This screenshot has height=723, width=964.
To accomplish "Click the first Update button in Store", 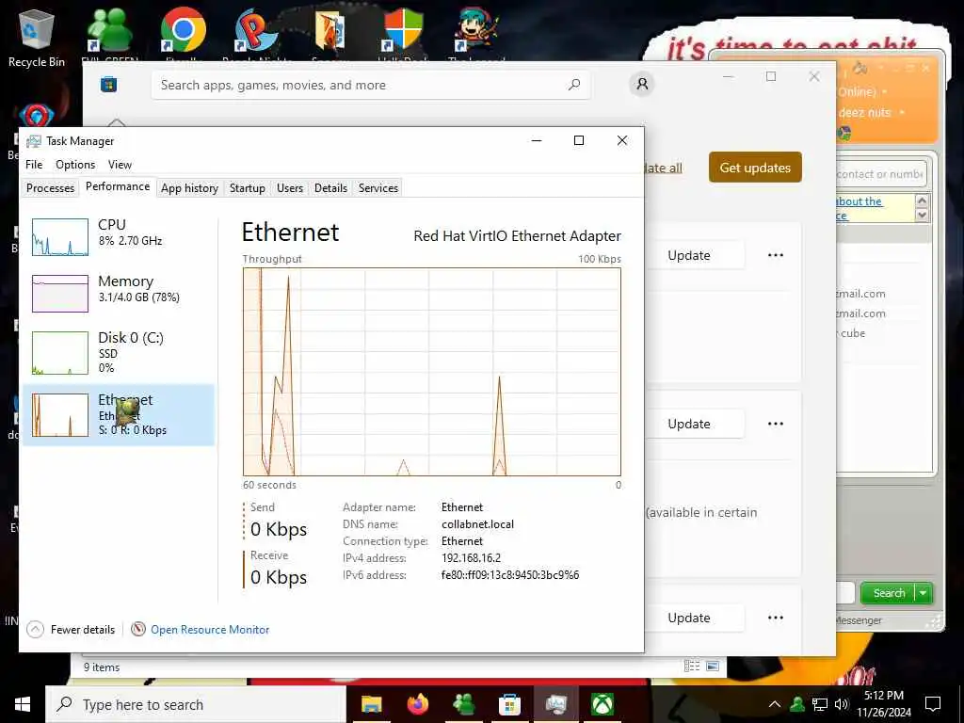I will tap(694, 255).
